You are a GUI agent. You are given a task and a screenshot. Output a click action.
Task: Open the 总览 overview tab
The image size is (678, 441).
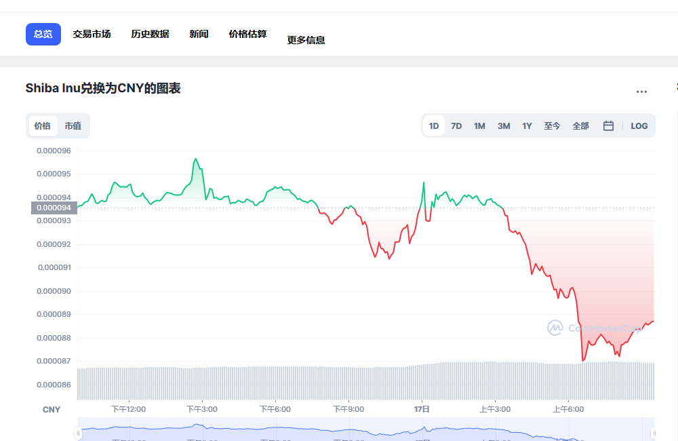coord(43,34)
